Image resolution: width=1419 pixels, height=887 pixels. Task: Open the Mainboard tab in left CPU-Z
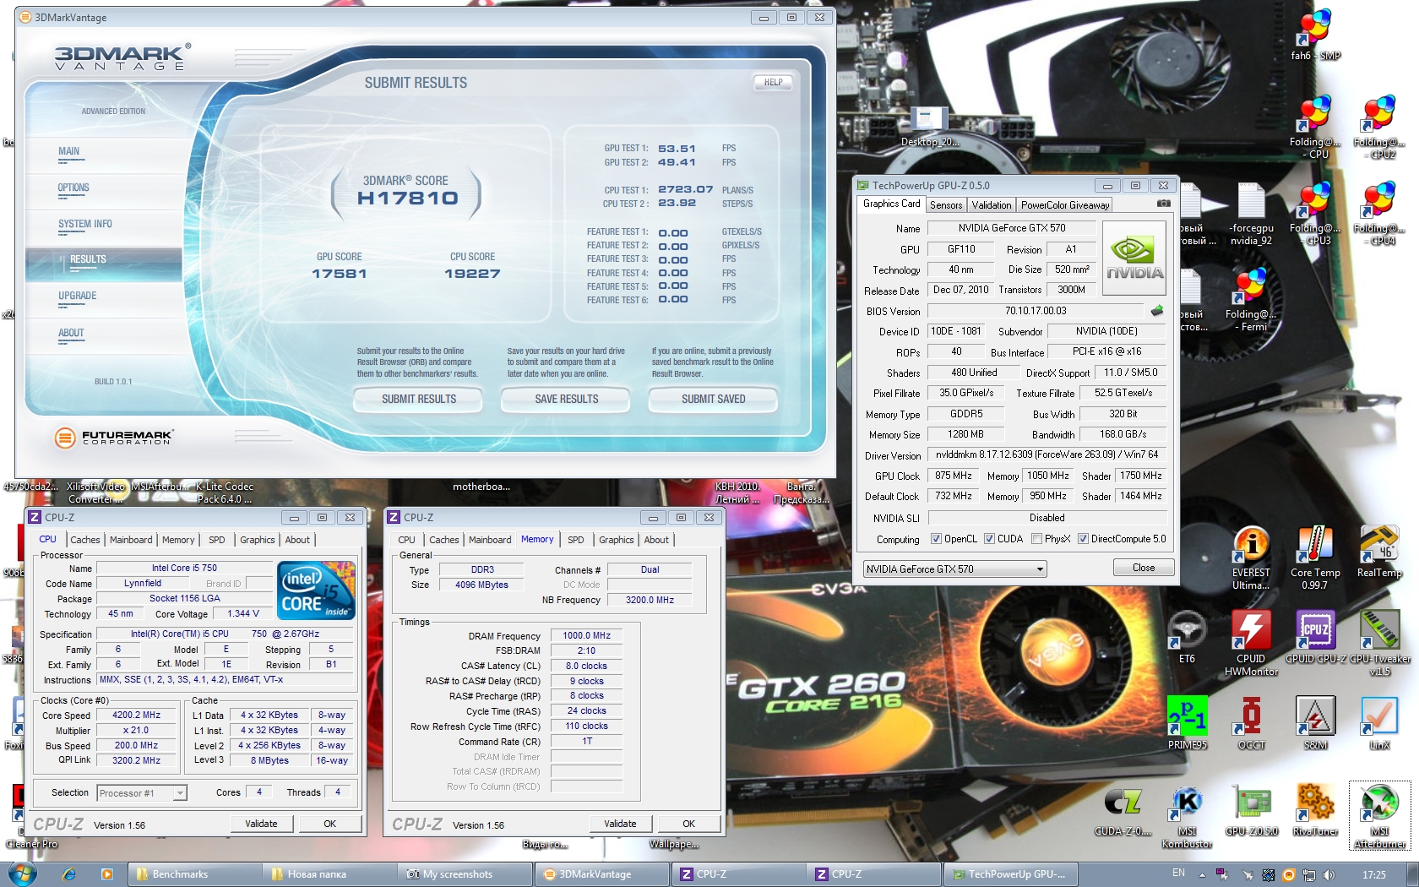[131, 540]
